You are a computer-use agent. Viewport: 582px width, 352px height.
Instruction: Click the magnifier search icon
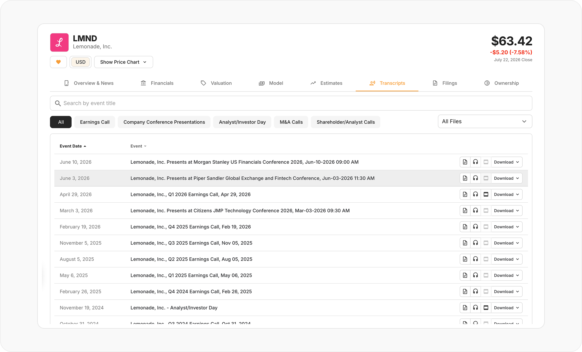point(58,103)
